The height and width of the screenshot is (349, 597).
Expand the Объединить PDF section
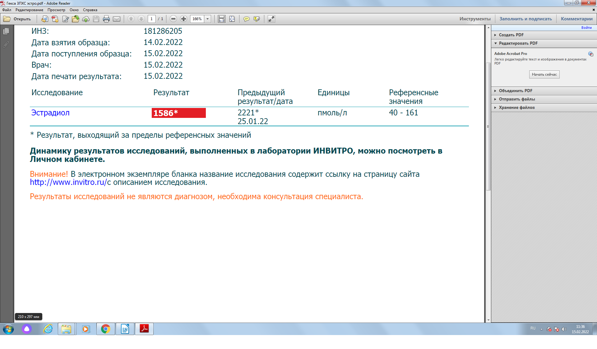click(x=516, y=91)
